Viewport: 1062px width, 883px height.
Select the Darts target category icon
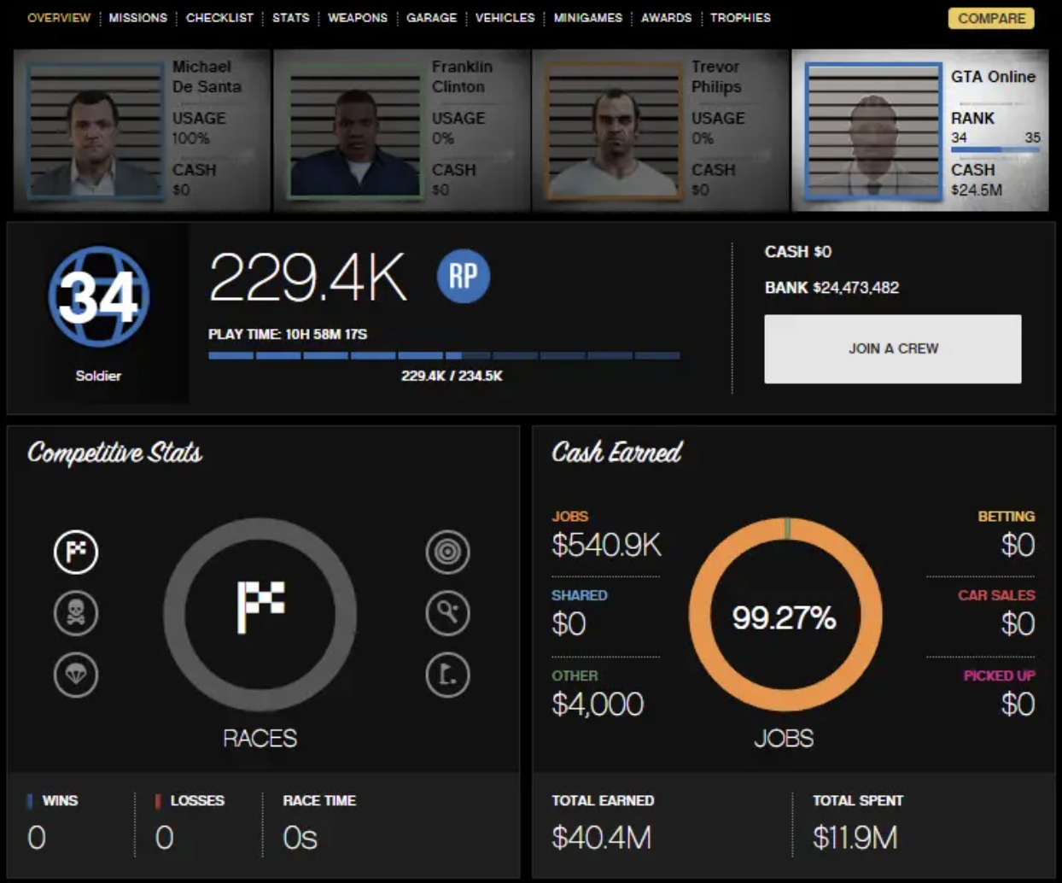[x=447, y=552]
